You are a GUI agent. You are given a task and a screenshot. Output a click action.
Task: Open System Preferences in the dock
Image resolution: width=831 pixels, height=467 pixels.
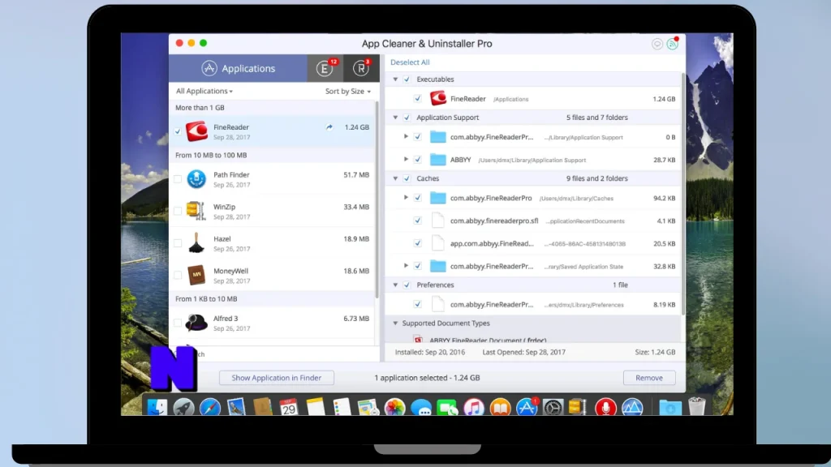(x=553, y=408)
